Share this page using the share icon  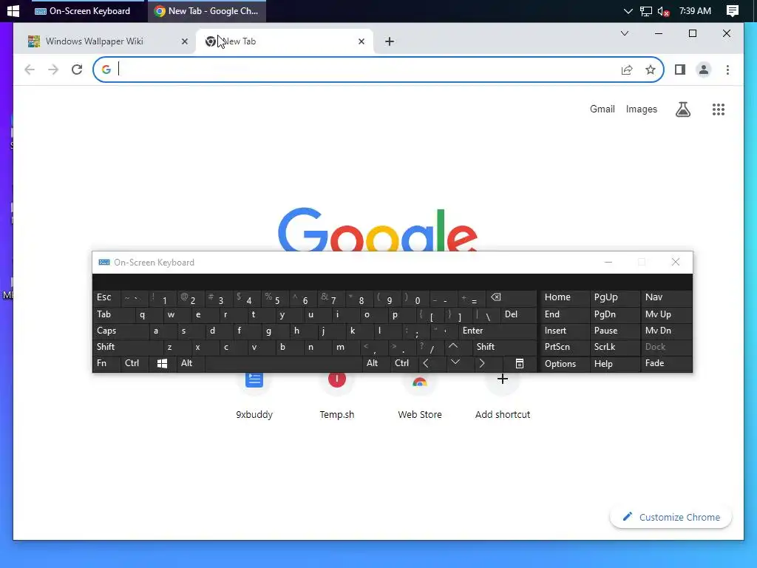coord(627,70)
